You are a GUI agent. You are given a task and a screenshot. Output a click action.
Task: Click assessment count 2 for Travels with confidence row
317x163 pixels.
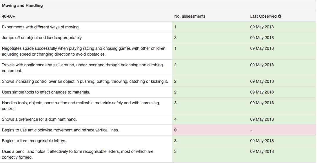175,65
